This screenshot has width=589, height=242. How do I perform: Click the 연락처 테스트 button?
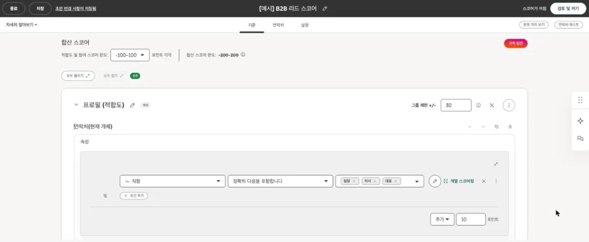(x=568, y=25)
